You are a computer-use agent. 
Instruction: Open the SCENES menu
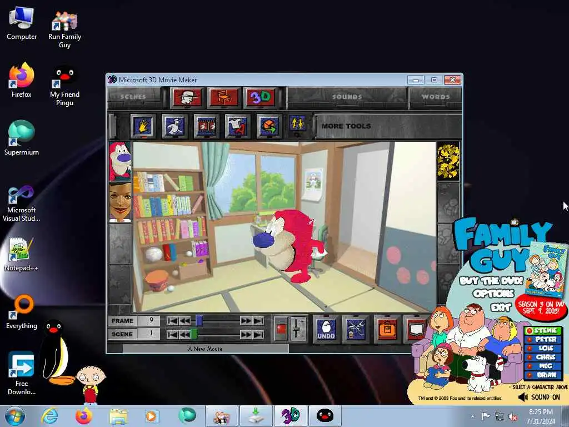point(133,97)
